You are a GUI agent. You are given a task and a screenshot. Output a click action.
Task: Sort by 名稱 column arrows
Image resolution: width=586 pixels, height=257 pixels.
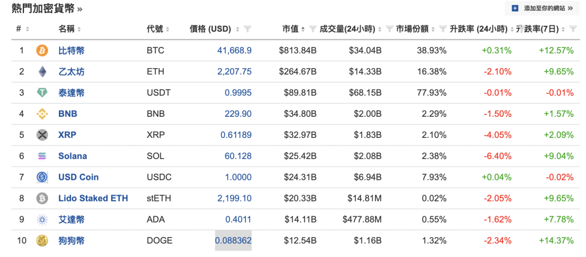(x=79, y=29)
